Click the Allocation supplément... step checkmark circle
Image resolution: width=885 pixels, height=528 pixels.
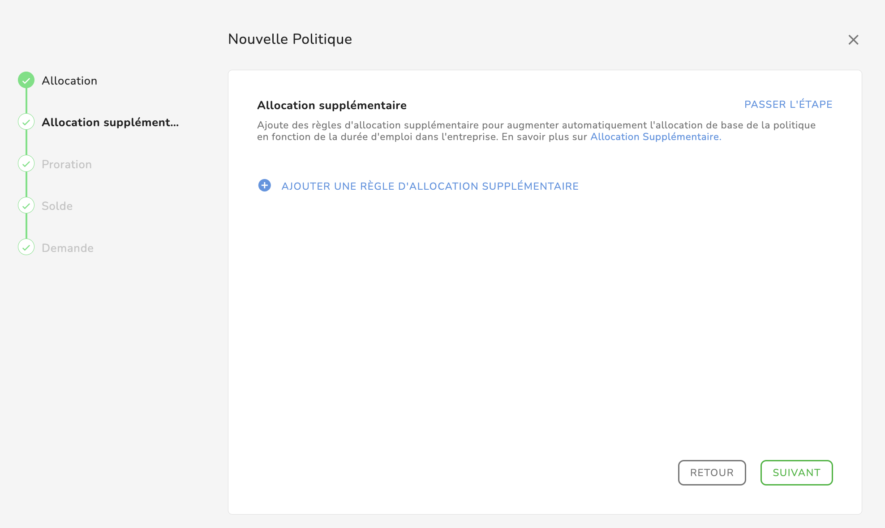[26, 122]
